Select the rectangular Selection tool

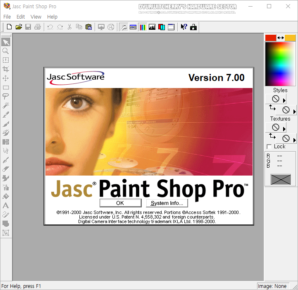(6, 87)
